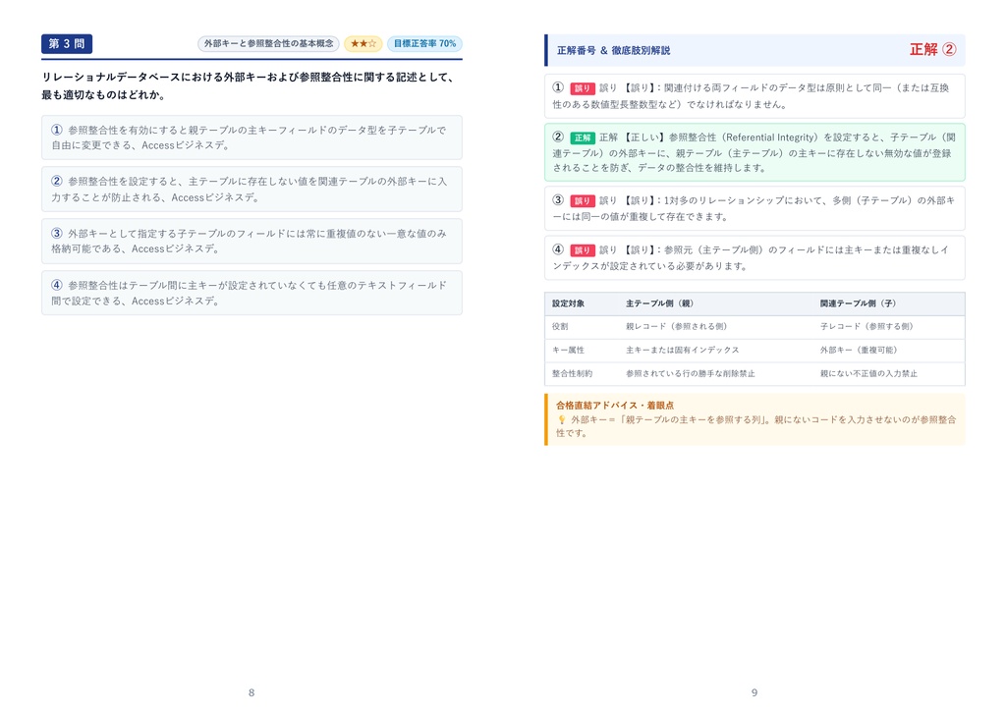Click the 役割 row label
Viewport: 1006px width, 714px height.
pos(560,326)
